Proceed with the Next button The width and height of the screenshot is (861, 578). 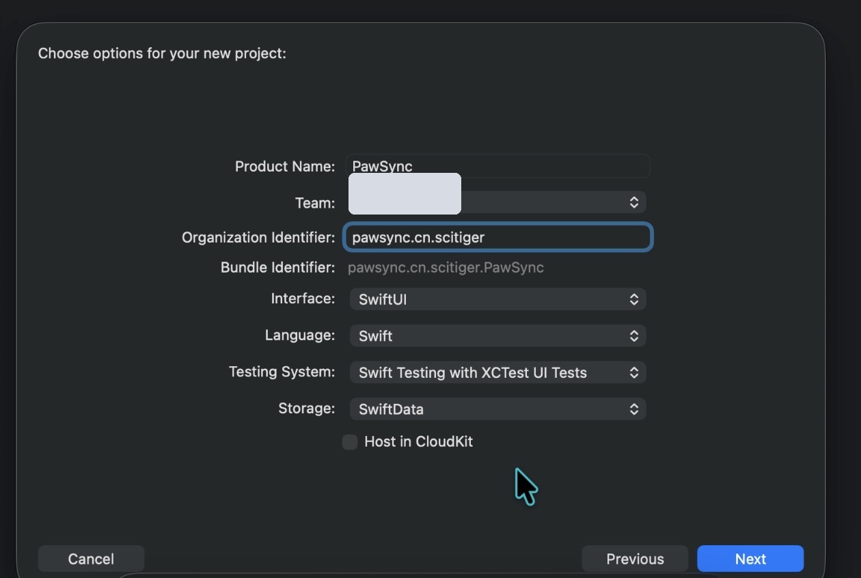(750, 559)
